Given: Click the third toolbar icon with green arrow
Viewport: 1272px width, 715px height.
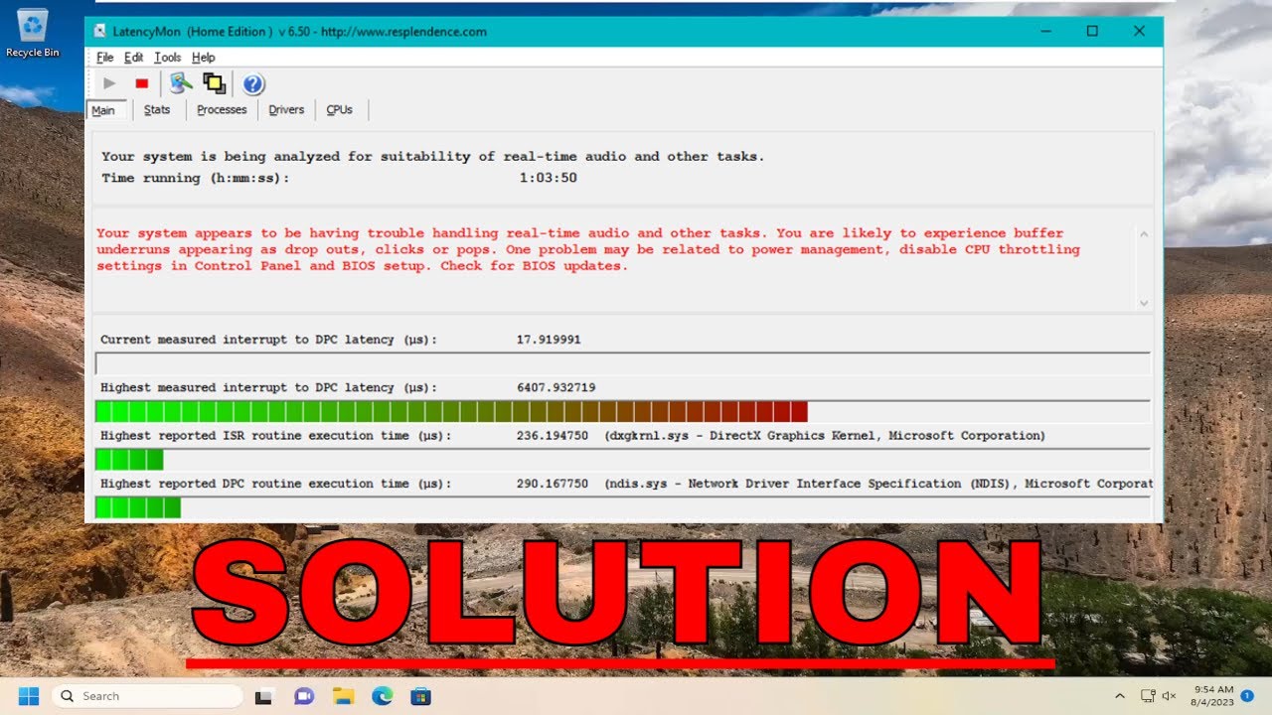Looking at the screenshot, I should pyautogui.click(x=181, y=83).
